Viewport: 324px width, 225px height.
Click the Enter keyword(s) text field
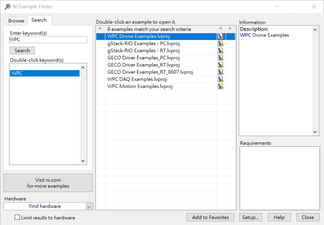click(x=48, y=39)
